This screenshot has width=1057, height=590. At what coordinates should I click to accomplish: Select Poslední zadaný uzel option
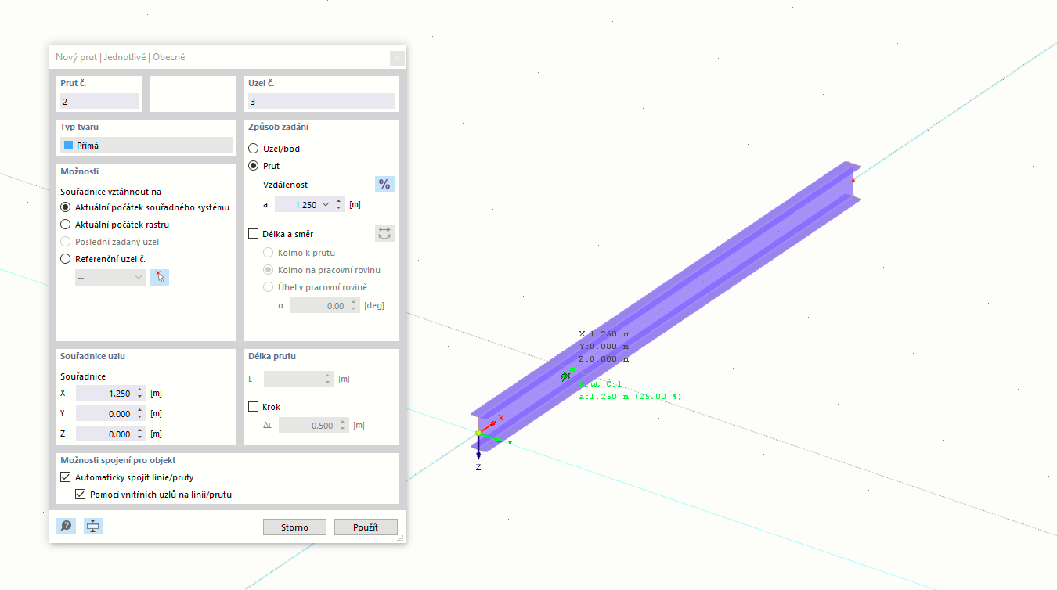coord(66,242)
